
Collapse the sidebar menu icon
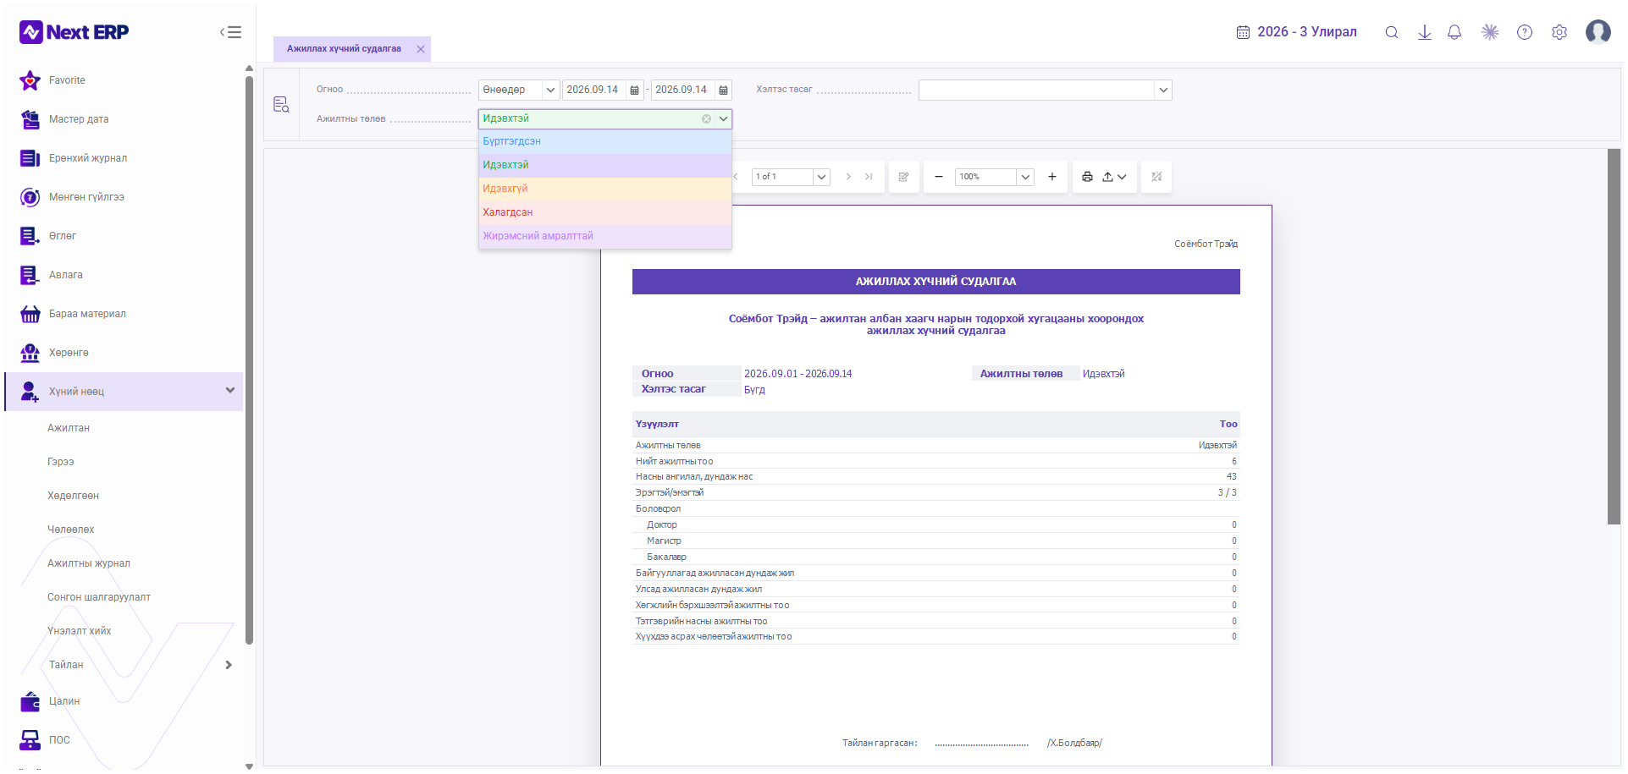tap(231, 32)
